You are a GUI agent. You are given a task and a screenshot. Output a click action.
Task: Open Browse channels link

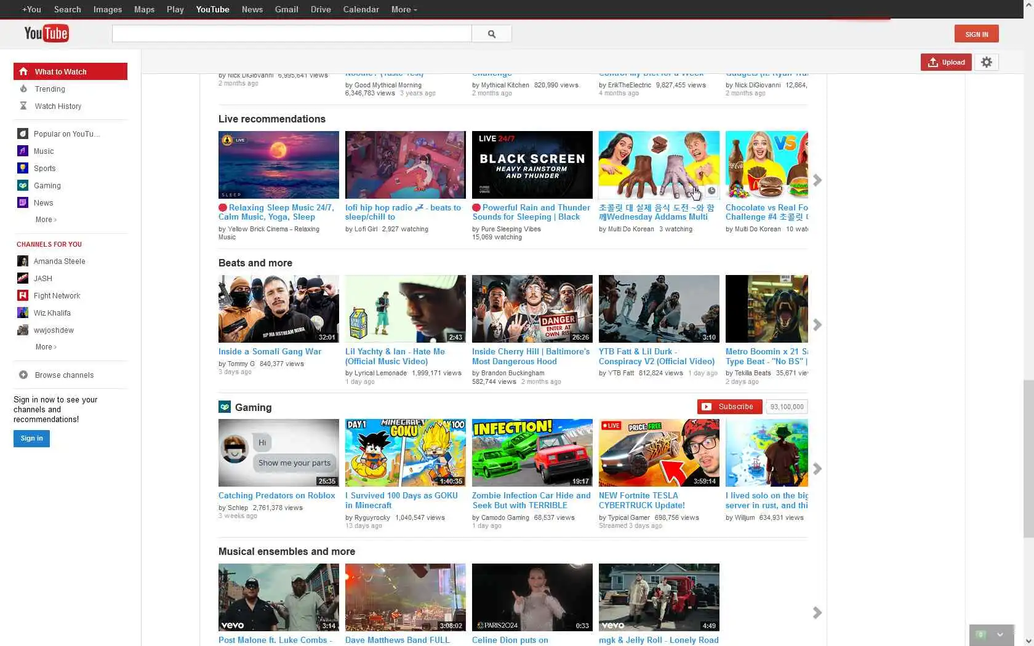pyautogui.click(x=64, y=375)
